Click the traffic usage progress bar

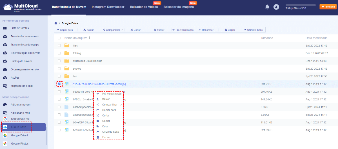click(x=301, y=5)
